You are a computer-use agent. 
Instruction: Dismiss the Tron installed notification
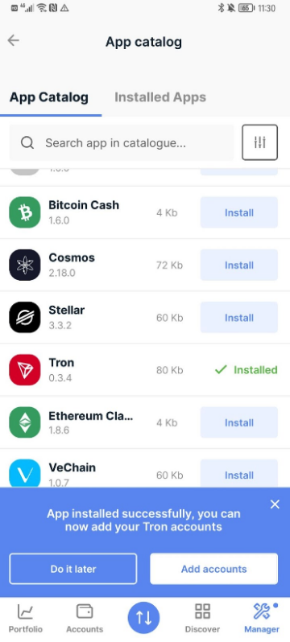tap(275, 504)
